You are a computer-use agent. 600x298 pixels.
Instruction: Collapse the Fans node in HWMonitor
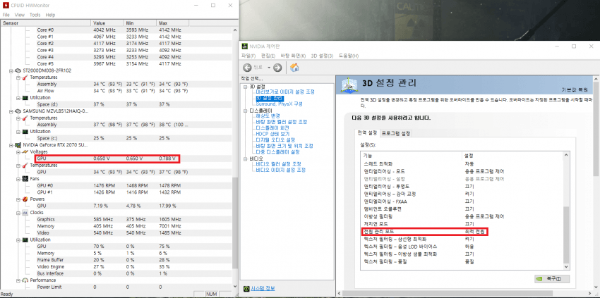(x=18, y=179)
